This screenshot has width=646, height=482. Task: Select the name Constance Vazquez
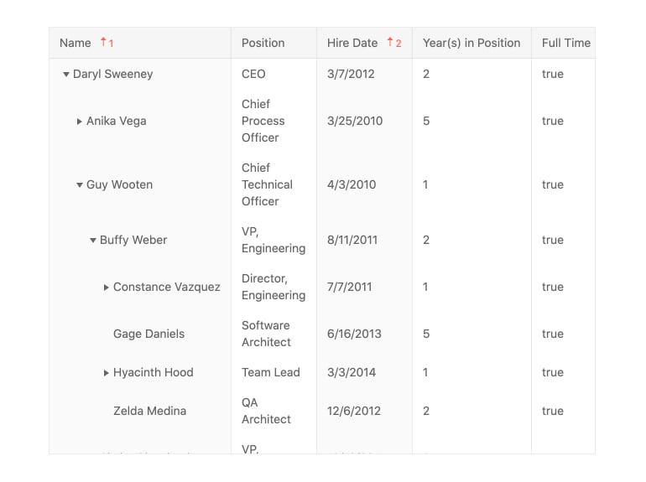click(x=167, y=287)
